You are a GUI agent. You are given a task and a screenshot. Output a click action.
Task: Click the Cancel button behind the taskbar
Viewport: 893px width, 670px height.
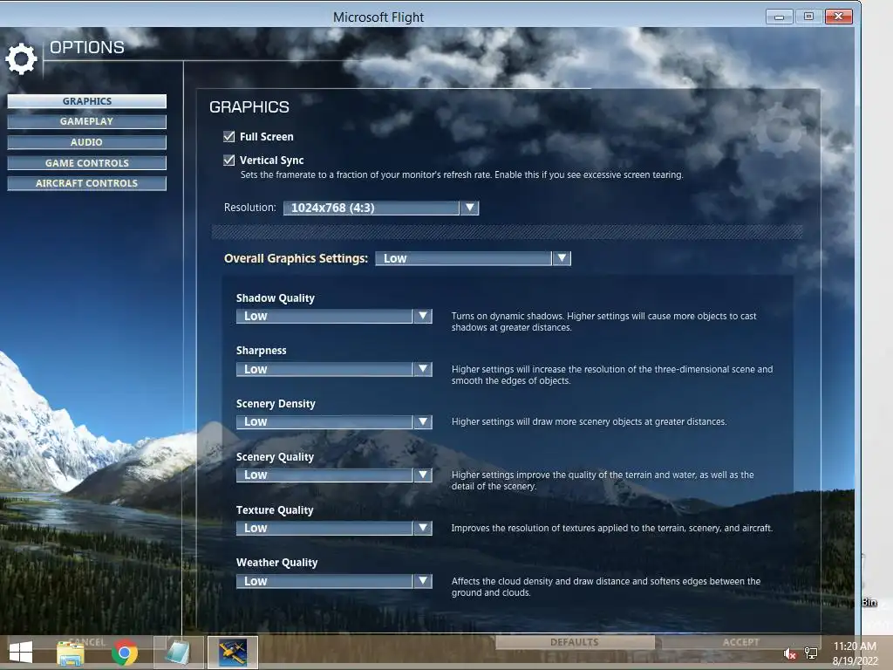pos(86,642)
